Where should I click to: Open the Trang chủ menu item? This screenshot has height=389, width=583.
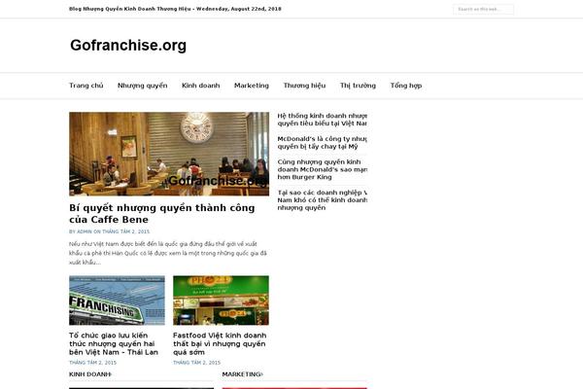[x=86, y=86]
